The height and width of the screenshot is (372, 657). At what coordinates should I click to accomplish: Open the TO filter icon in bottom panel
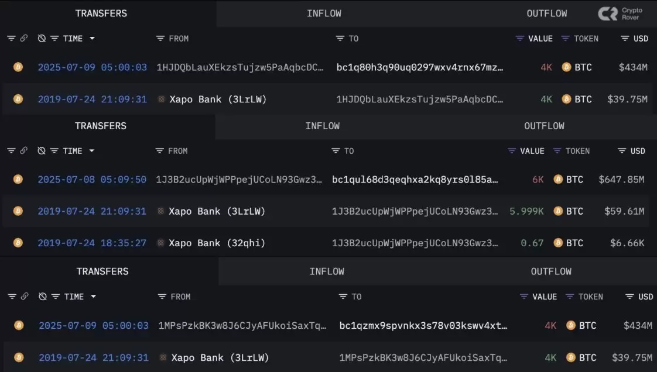(x=343, y=297)
